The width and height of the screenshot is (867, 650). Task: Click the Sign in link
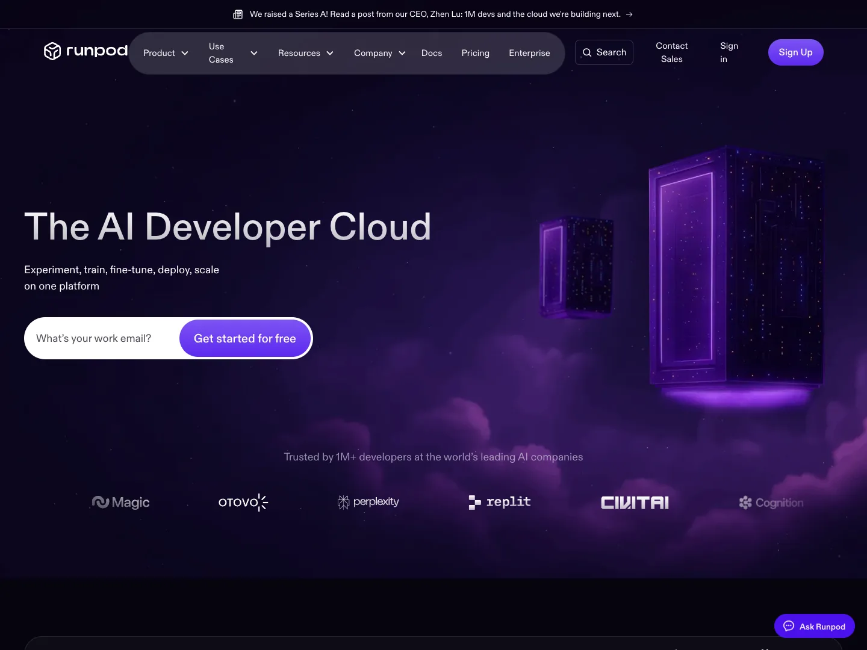(729, 52)
